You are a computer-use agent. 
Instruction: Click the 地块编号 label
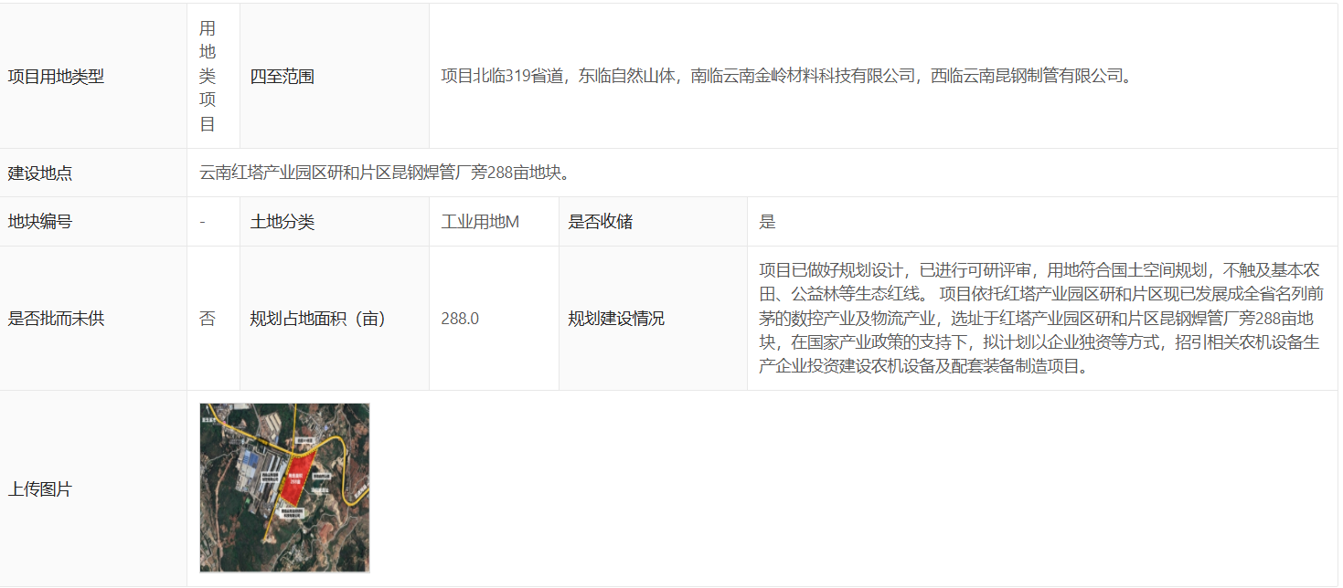coord(40,222)
